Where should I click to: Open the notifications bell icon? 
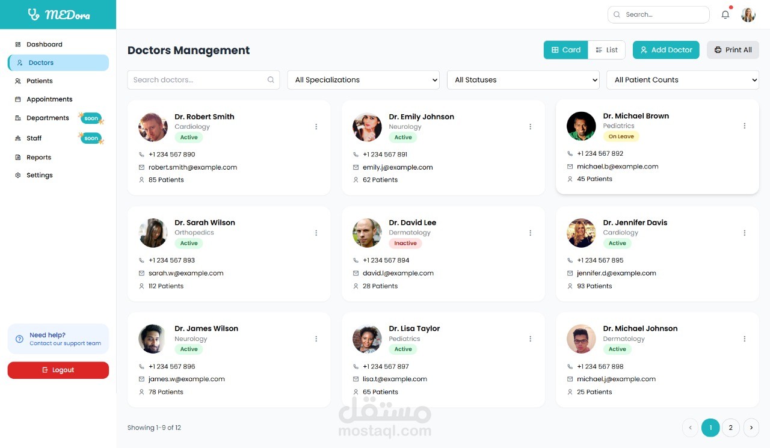tap(725, 14)
